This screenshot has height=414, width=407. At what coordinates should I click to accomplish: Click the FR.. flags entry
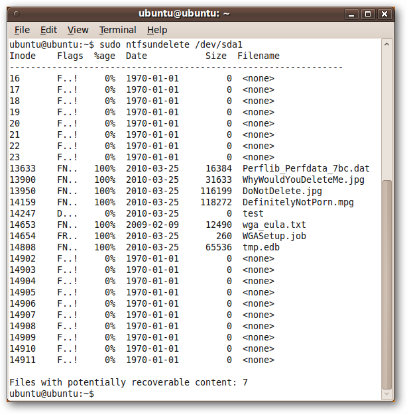pos(68,236)
